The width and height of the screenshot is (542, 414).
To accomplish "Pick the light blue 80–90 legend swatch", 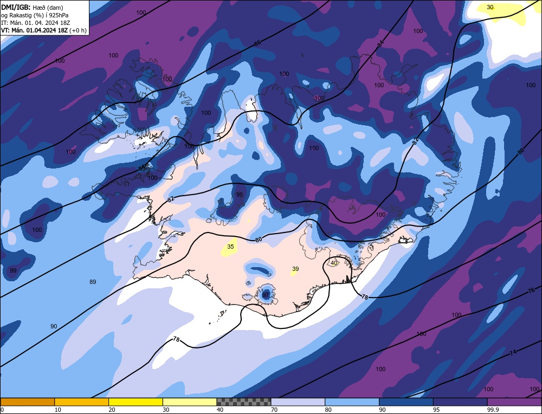I will click(352, 402).
